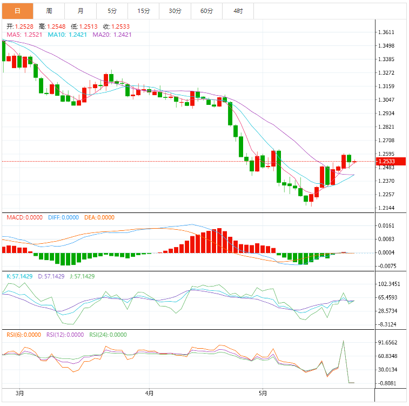Click the tallest red MACD histogram bar
The width and height of the screenshot is (409, 406).
tap(219, 241)
